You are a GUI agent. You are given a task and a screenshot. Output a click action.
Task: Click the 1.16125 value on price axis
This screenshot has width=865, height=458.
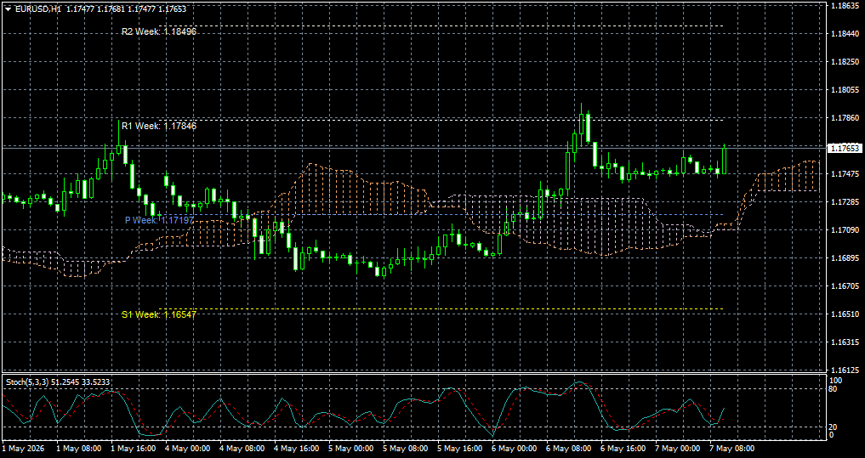pyautogui.click(x=845, y=370)
